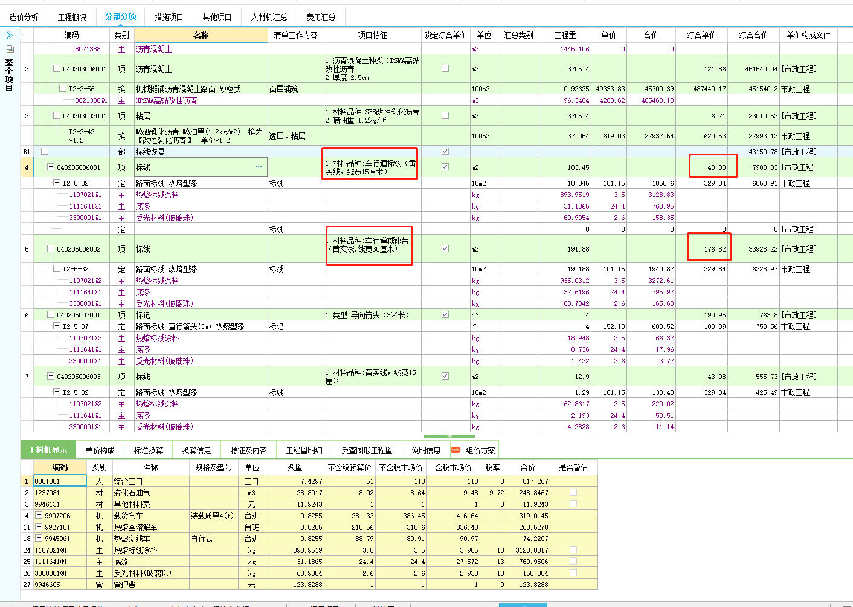Click the 综合单价 column header
Screen dimensions: 853x607
[701, 35]
